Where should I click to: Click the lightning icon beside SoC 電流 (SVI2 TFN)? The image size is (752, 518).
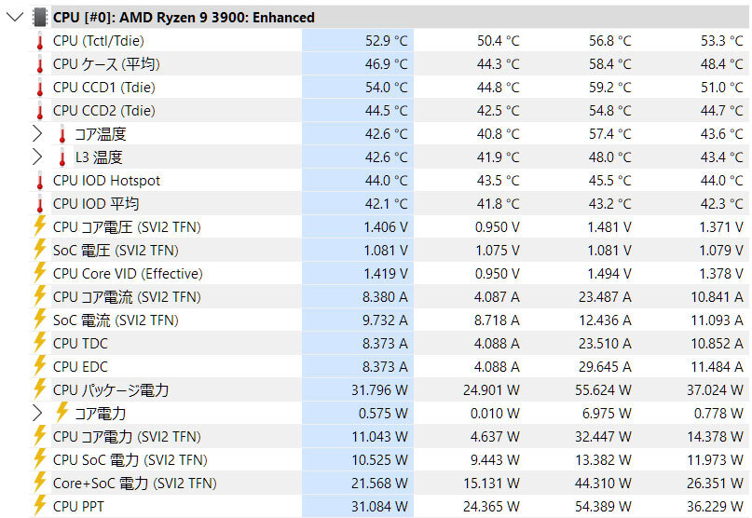pyautogui.click(x=40, y=319)
